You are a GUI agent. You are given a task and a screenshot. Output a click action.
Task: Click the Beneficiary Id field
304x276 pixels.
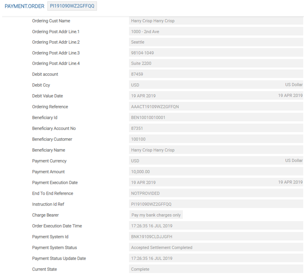click(x=216, y=118)
